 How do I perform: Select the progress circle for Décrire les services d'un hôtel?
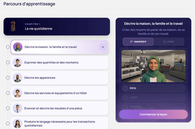click(x=8, y=93)
